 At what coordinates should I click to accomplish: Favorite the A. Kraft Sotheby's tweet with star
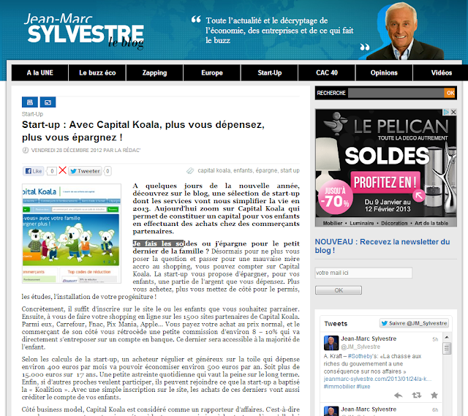pyautogui.click(x=434, y=396)
